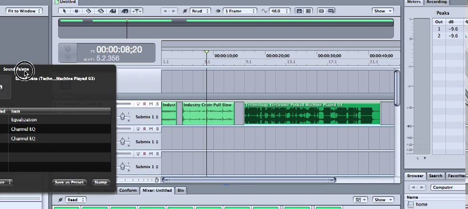Open the Bin tab
Image resolution: width=468 pixels, height=209 pixels.
(181, 190)
